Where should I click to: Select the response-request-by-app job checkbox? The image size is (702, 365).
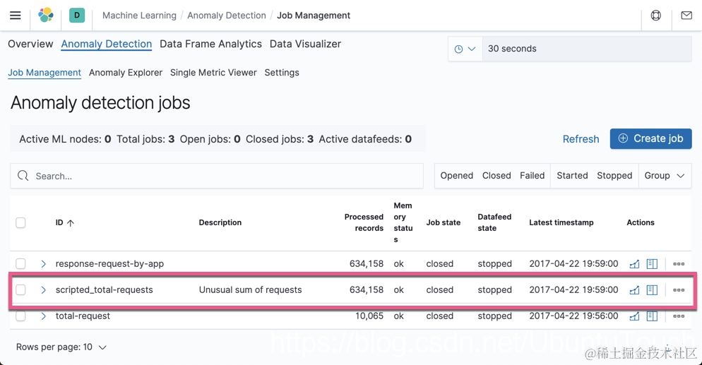(21, 264)
